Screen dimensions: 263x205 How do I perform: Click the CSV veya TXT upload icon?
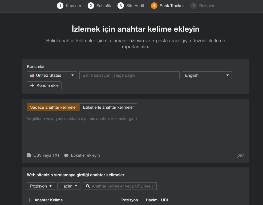click(x=29, y=155)
